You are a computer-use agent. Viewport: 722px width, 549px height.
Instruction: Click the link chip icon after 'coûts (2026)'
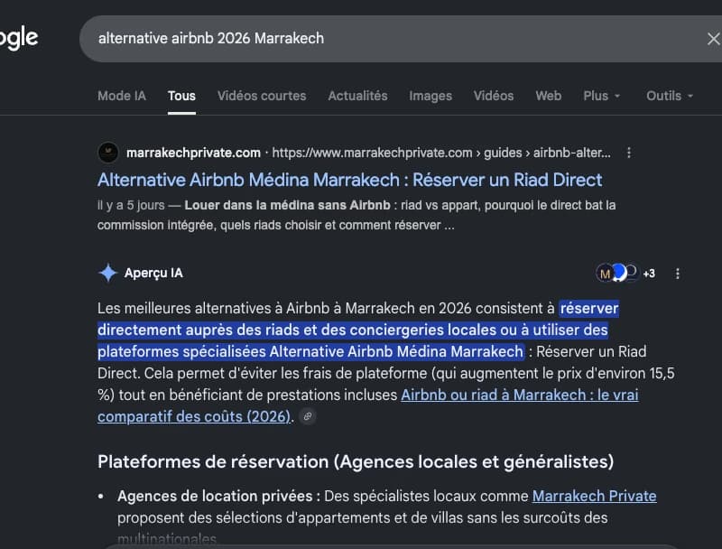(308, 416)
